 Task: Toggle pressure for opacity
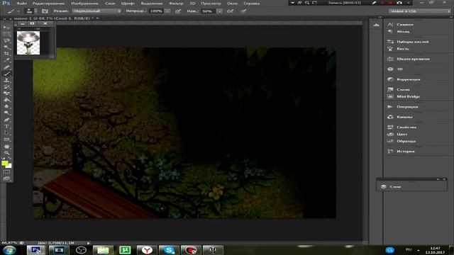tap(178, 11)
